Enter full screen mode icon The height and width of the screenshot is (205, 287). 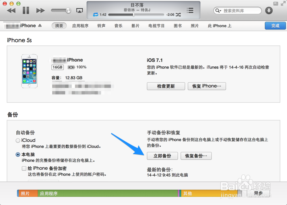[283, 4]
